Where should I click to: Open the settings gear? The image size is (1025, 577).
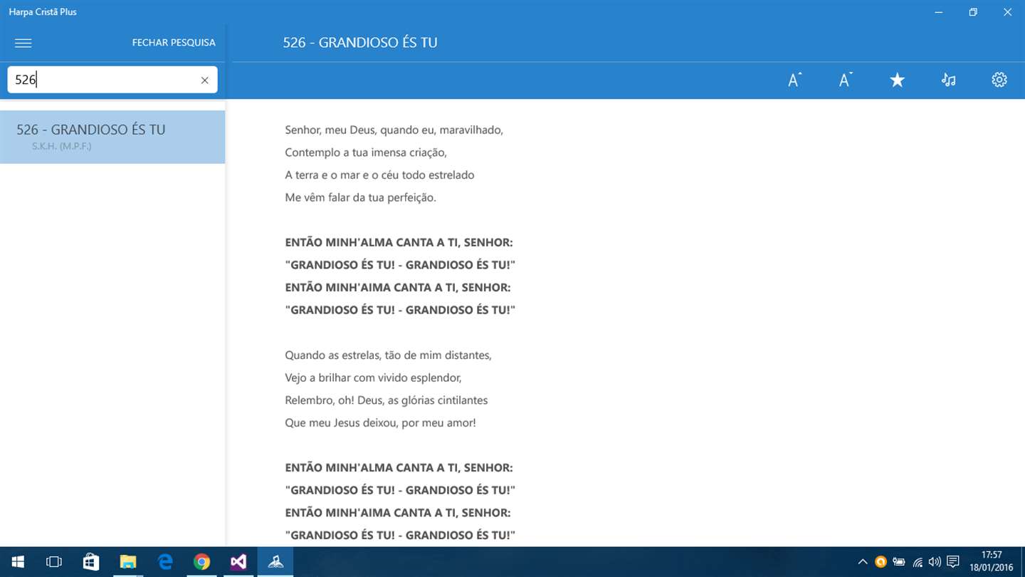tap(999, 80)
